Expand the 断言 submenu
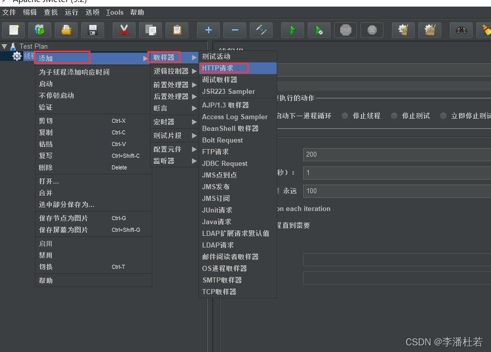Image resolution: width=491 pixels, height=352 pixels. (x=174, y=108)
